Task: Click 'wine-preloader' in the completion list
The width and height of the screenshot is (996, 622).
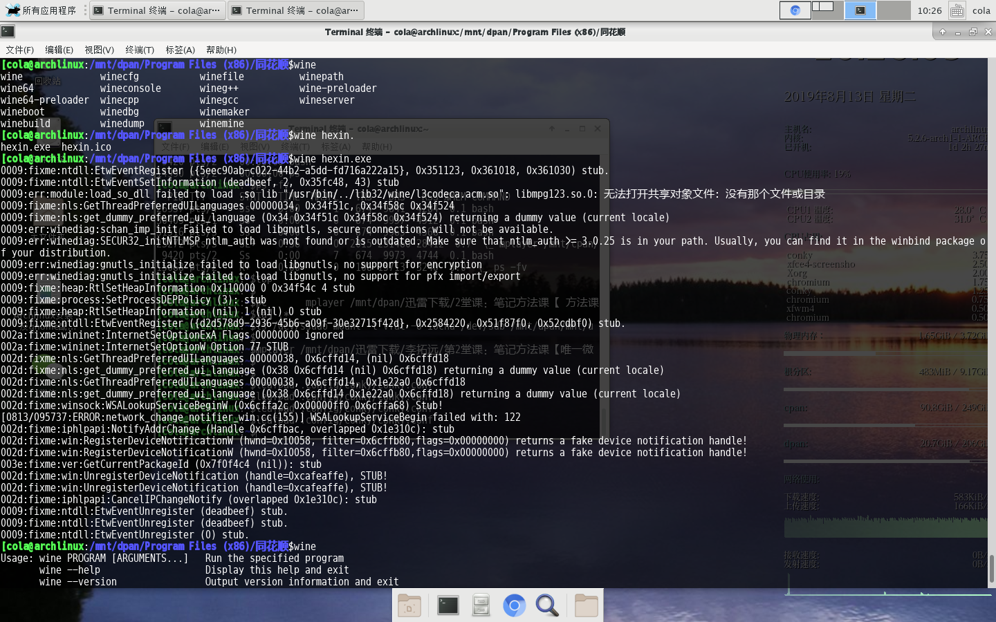Action: [x=338, y=88]
